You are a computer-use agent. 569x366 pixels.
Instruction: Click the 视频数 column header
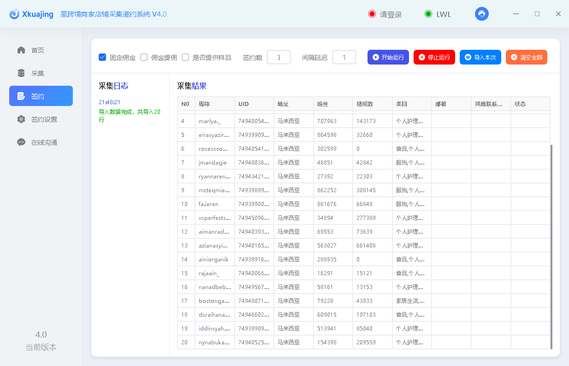pyautogui.click(x=373, y=104)
